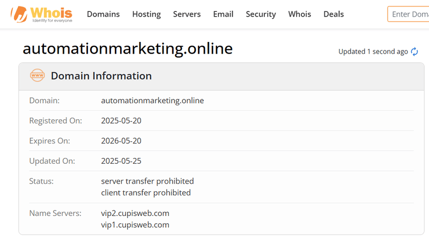
Task: Click the Domain: label
Action: pos(45,100)
